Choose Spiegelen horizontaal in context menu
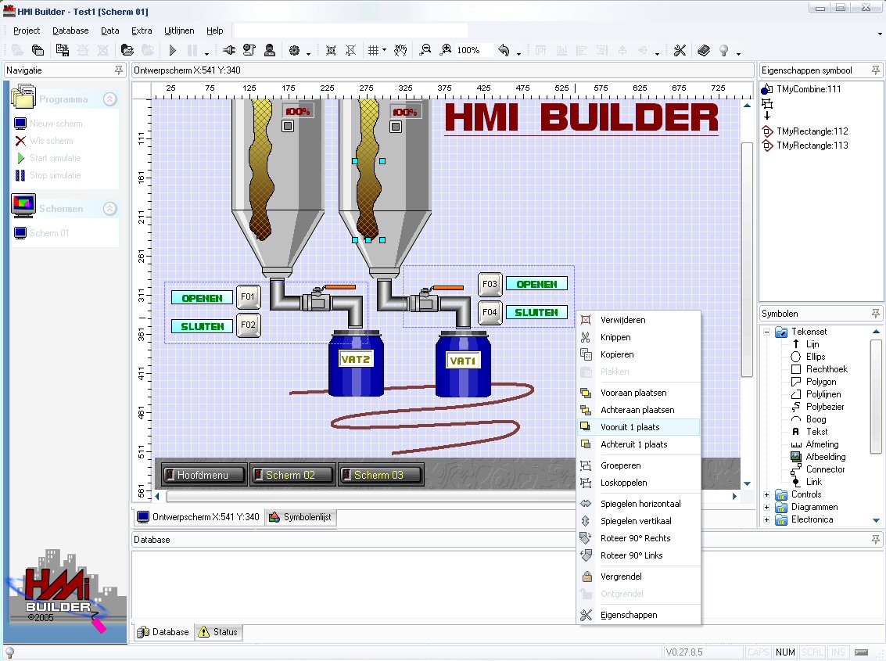This screenshot has width=886, height=661. coord(639,504)
